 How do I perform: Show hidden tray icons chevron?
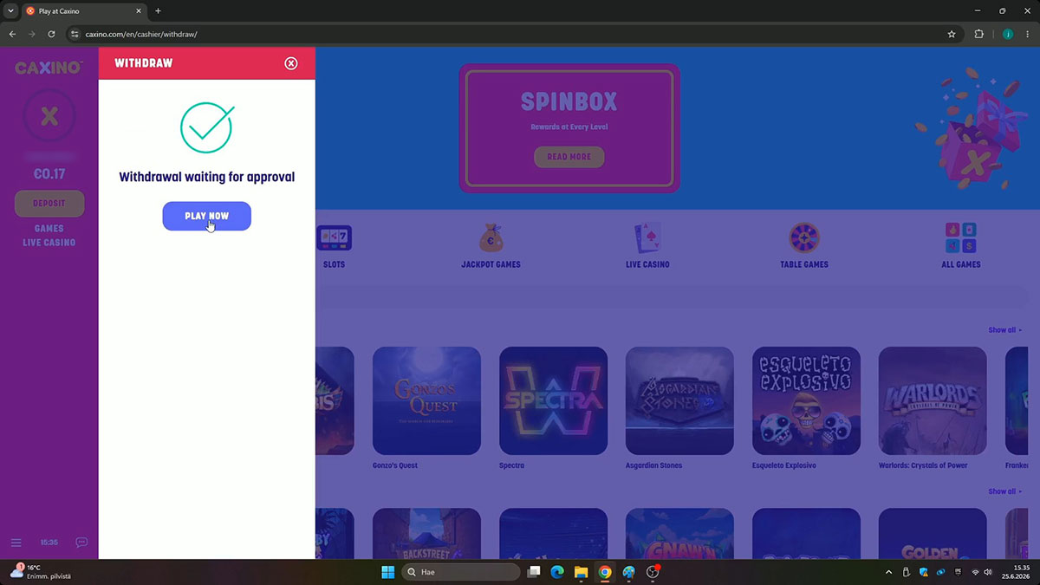pyautogui.click(x=888, y=572)
